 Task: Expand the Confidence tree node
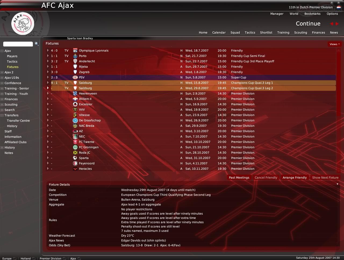(x=2, y=83)
